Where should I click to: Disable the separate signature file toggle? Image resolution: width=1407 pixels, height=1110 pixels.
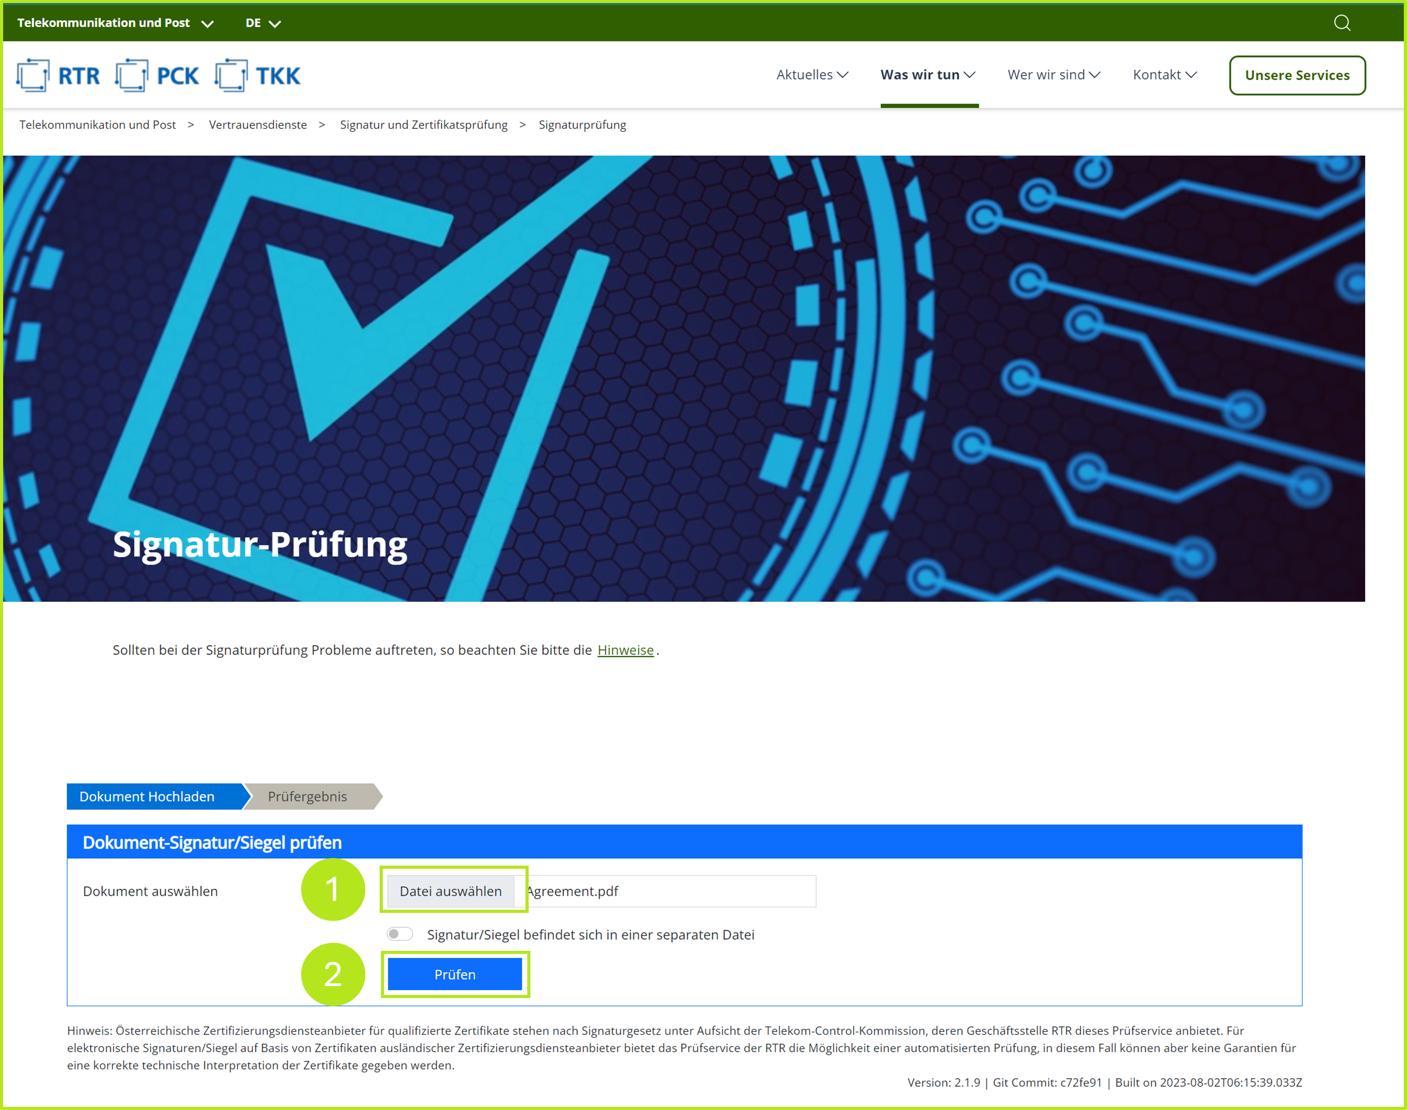click(x=400, y=934)
